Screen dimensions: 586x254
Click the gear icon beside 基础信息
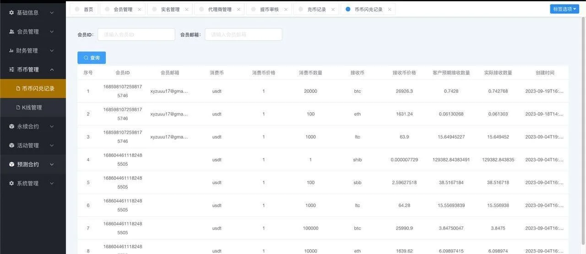tap(11, 13)
